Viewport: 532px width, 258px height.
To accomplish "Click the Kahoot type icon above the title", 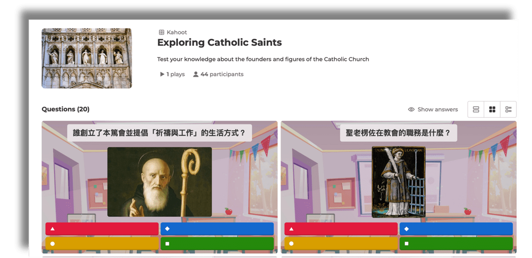I will point(161,32).
